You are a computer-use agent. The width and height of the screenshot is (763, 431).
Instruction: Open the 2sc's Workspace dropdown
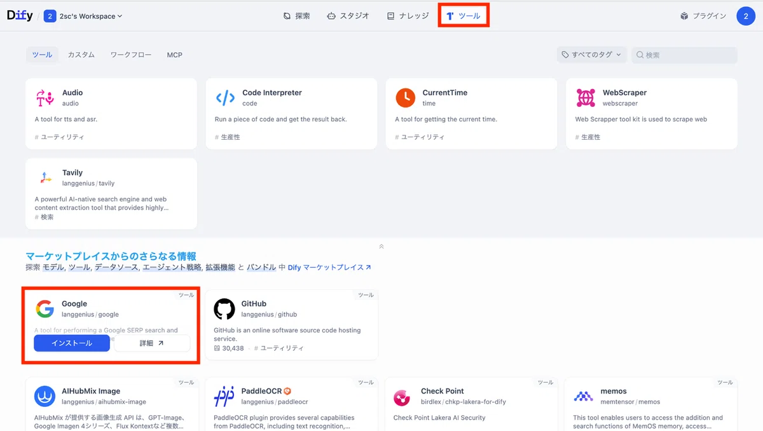(x=90, y=16)
